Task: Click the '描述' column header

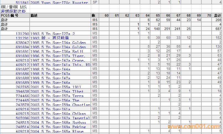Action: tap(34, 16)
